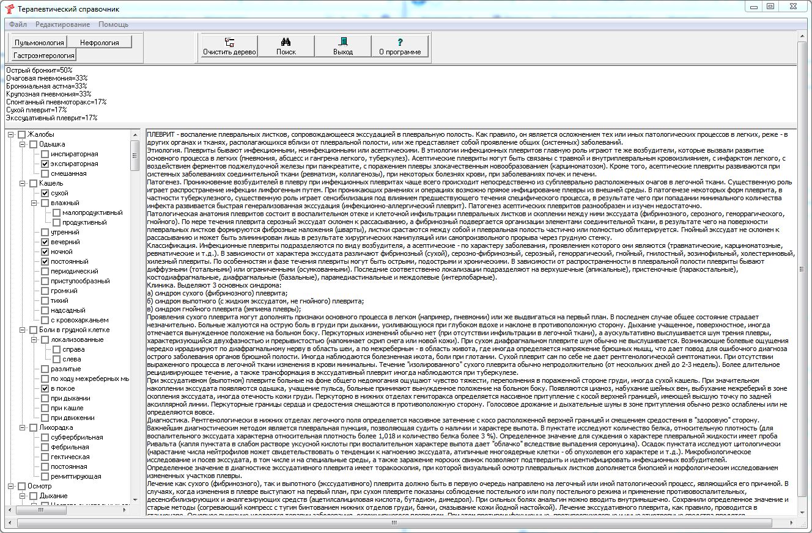
Task: Collapse the 'локализованные' tree node
Action: tap(34, 339)
